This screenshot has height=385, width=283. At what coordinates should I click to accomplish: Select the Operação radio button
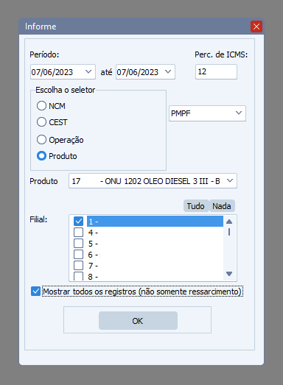click(x=41, y=139)
